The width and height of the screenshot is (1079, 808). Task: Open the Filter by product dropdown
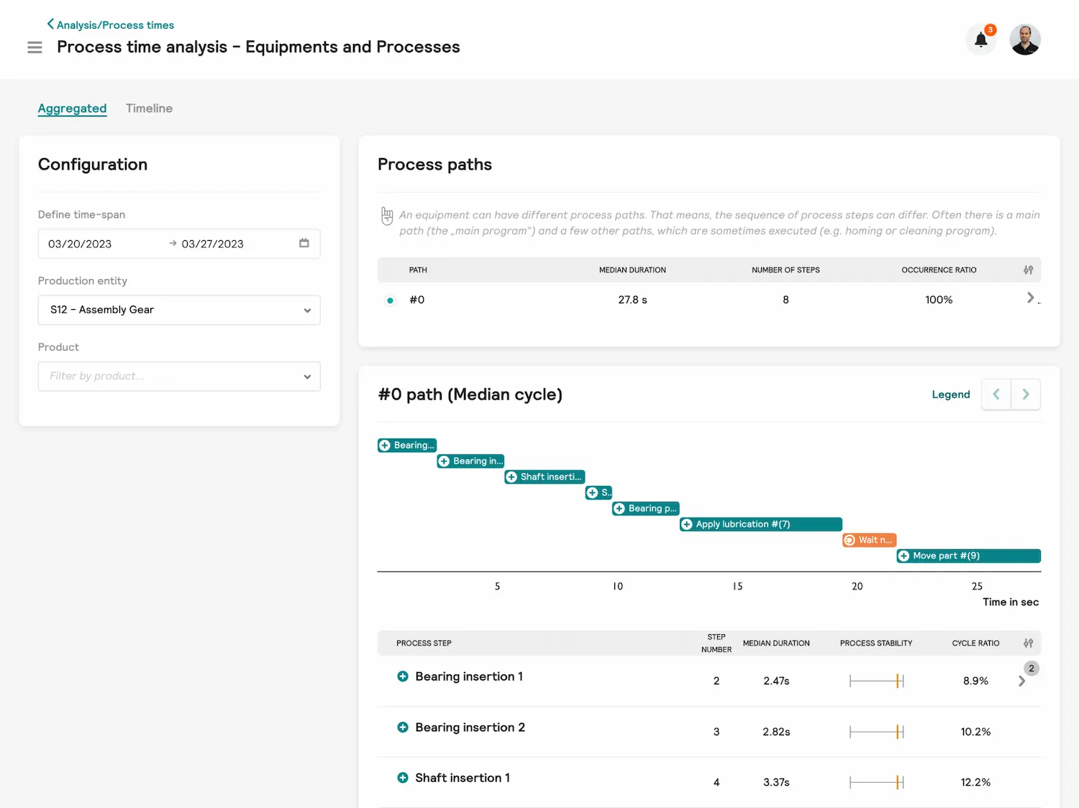coord(179,376)
